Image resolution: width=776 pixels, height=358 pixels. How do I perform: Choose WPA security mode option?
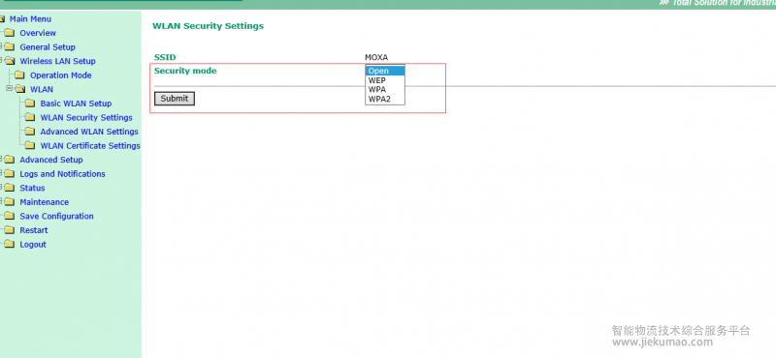[x=385, y=90]
